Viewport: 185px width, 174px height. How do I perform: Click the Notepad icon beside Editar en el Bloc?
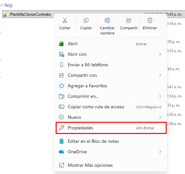click(62, 141)
